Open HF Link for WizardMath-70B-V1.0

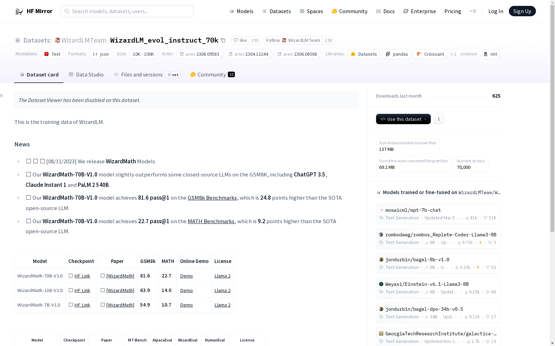coord(82,276)
